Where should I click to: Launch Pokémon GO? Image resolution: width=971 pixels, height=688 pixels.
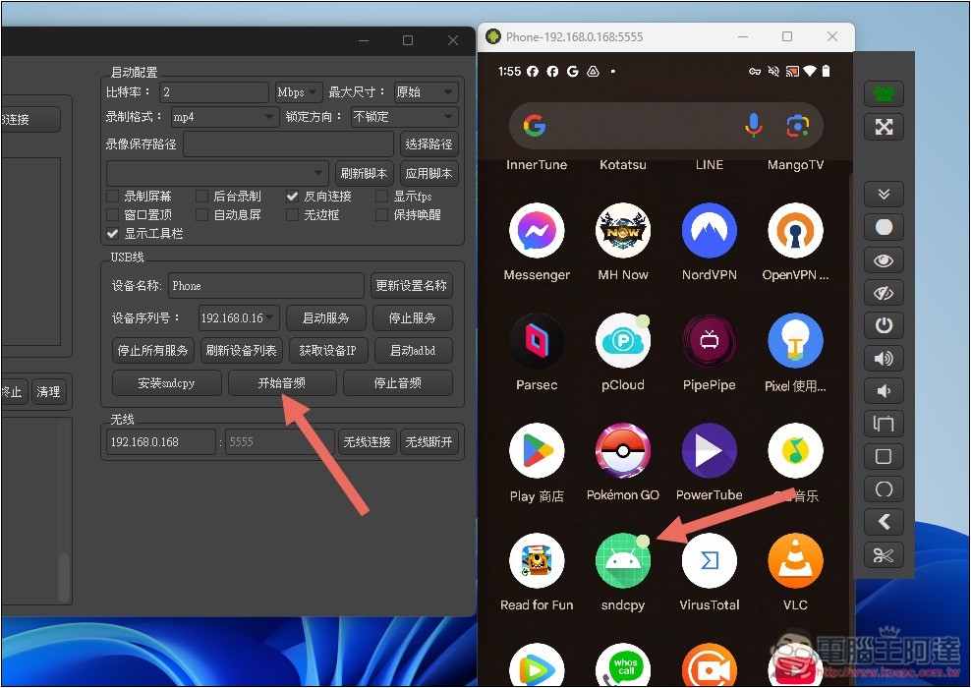pyautogui.click(x=622, y=451)
